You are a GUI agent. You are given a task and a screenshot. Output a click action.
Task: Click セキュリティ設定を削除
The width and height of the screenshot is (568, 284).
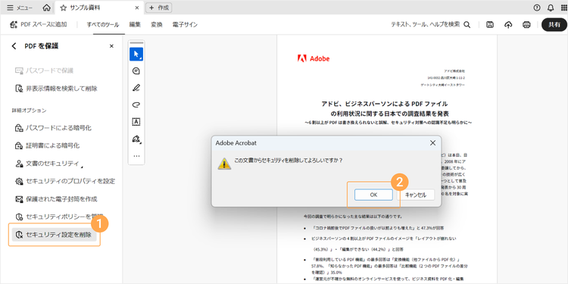(55, 235)
